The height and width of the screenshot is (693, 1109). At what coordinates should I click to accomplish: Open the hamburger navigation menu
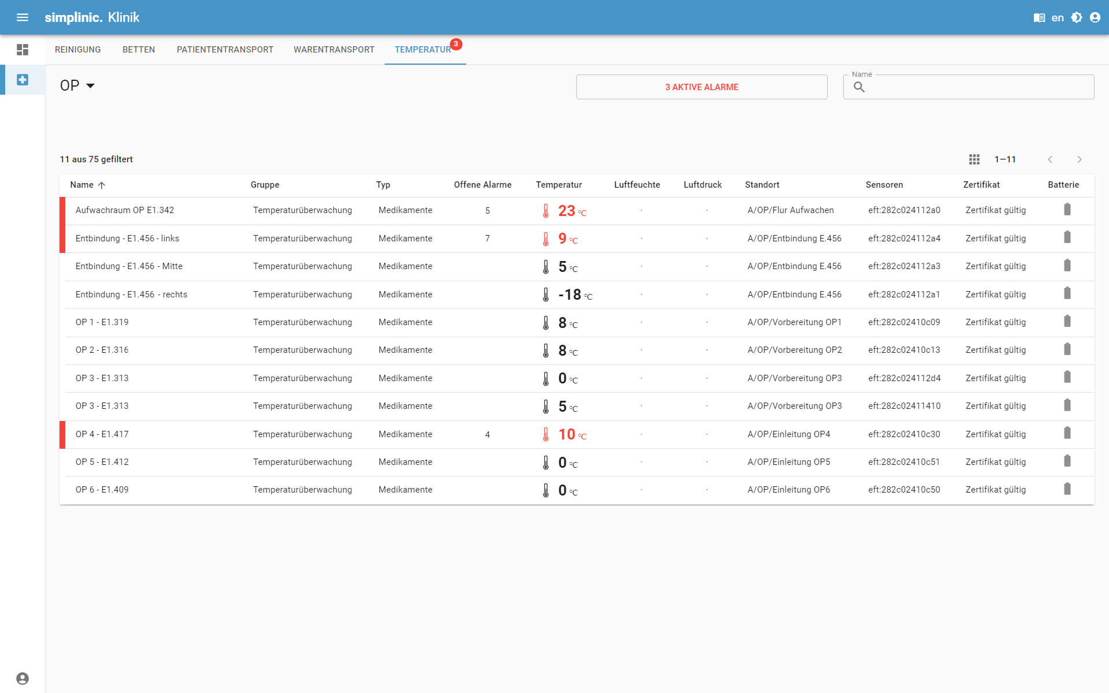point(23,17)
